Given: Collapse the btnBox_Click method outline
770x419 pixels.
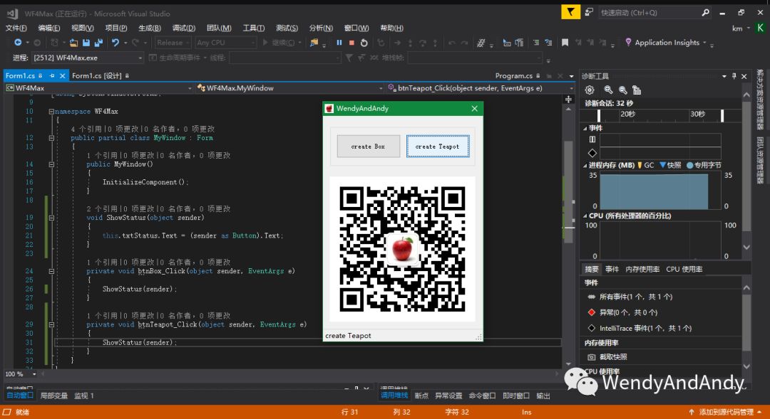Looking at the screenshot, I should coord(51,271).
